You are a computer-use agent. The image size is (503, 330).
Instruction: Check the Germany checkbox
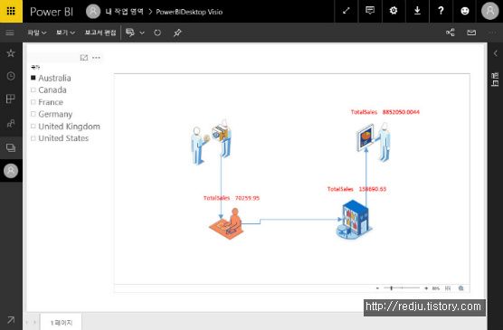coord(33,114)
